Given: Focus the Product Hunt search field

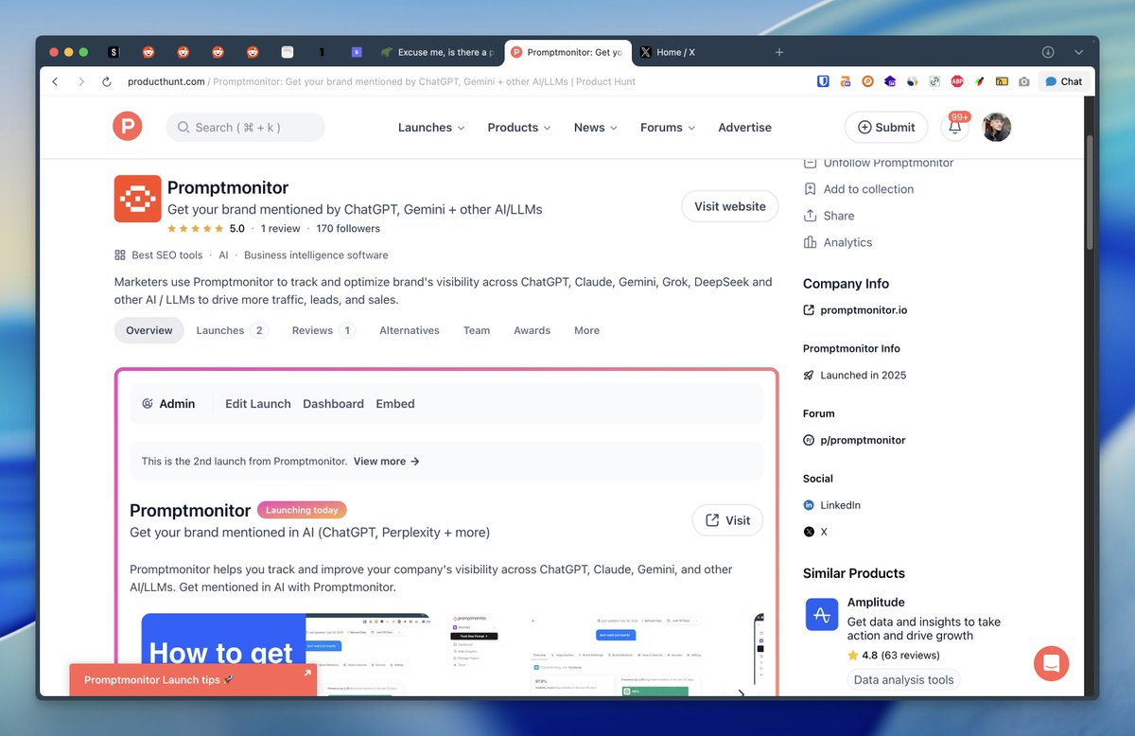Looking at the screenshot, I should click(245, 128).
